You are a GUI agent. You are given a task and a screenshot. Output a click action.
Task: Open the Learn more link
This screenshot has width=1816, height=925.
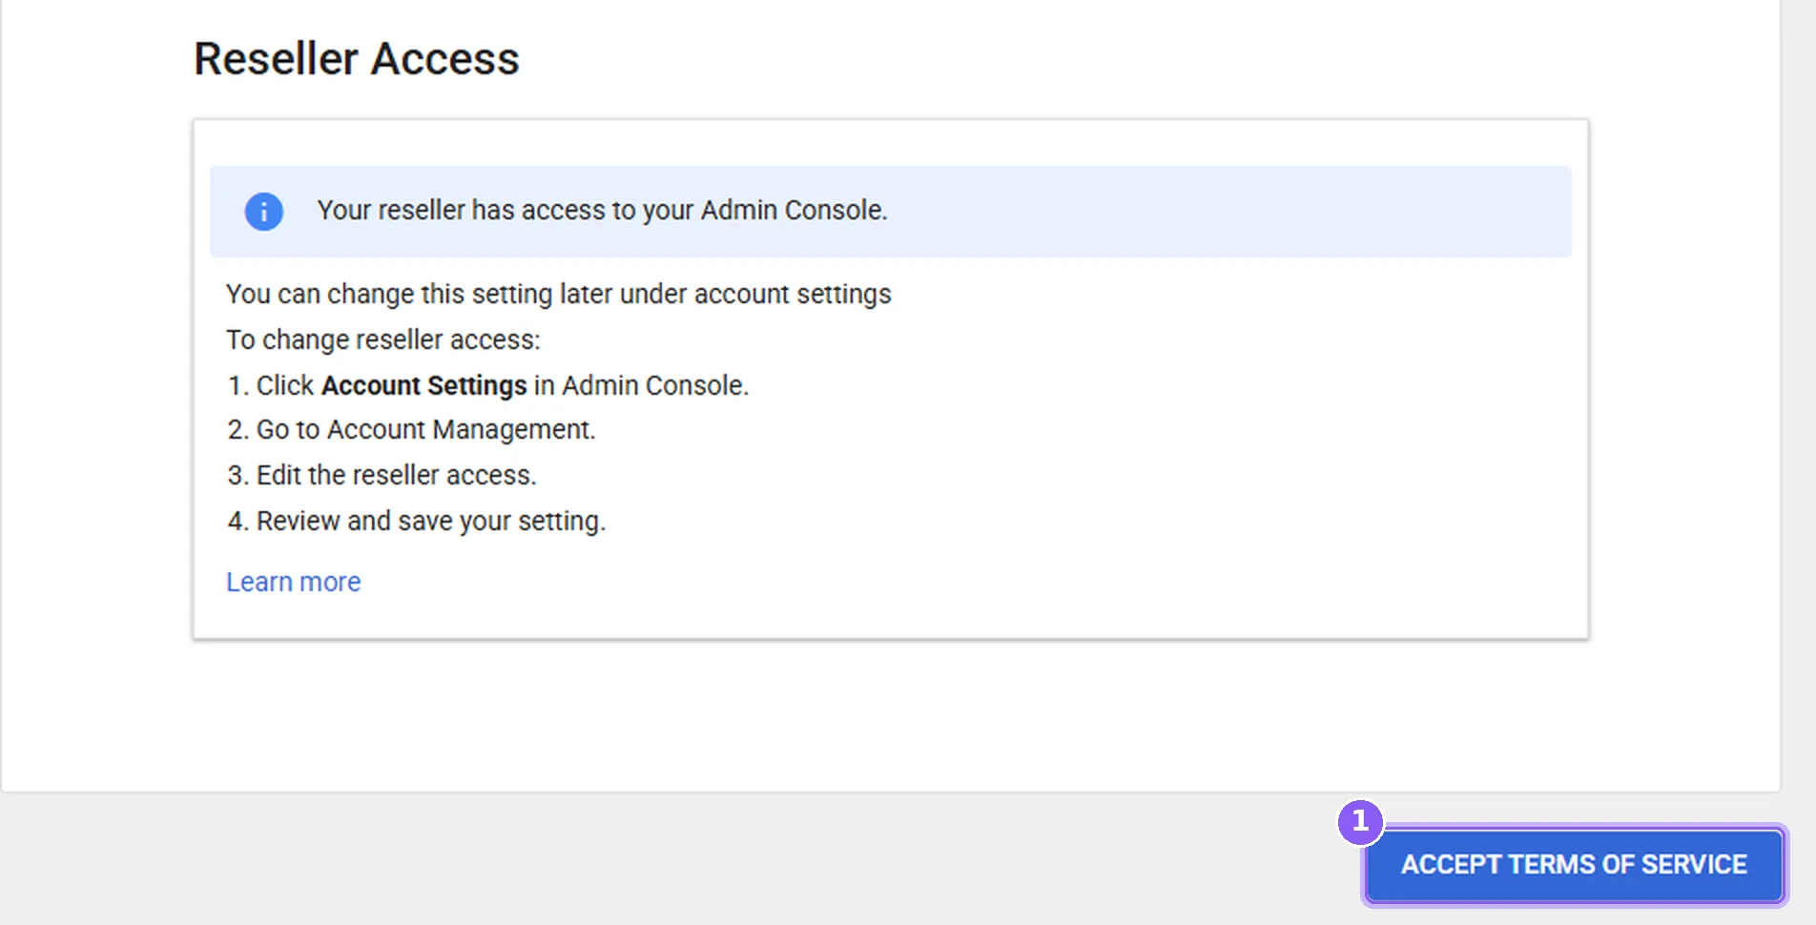point(294,582)
